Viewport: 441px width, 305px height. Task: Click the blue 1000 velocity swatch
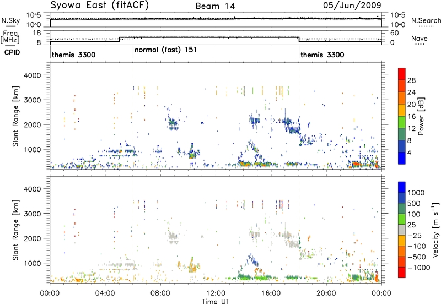[x=402, y=187]
